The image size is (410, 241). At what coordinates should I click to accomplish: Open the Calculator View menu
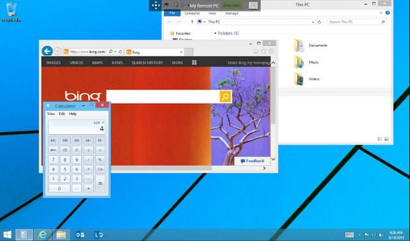[51, 113]
